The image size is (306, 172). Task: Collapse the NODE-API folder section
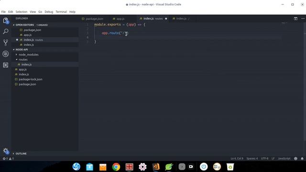[22, 50]
